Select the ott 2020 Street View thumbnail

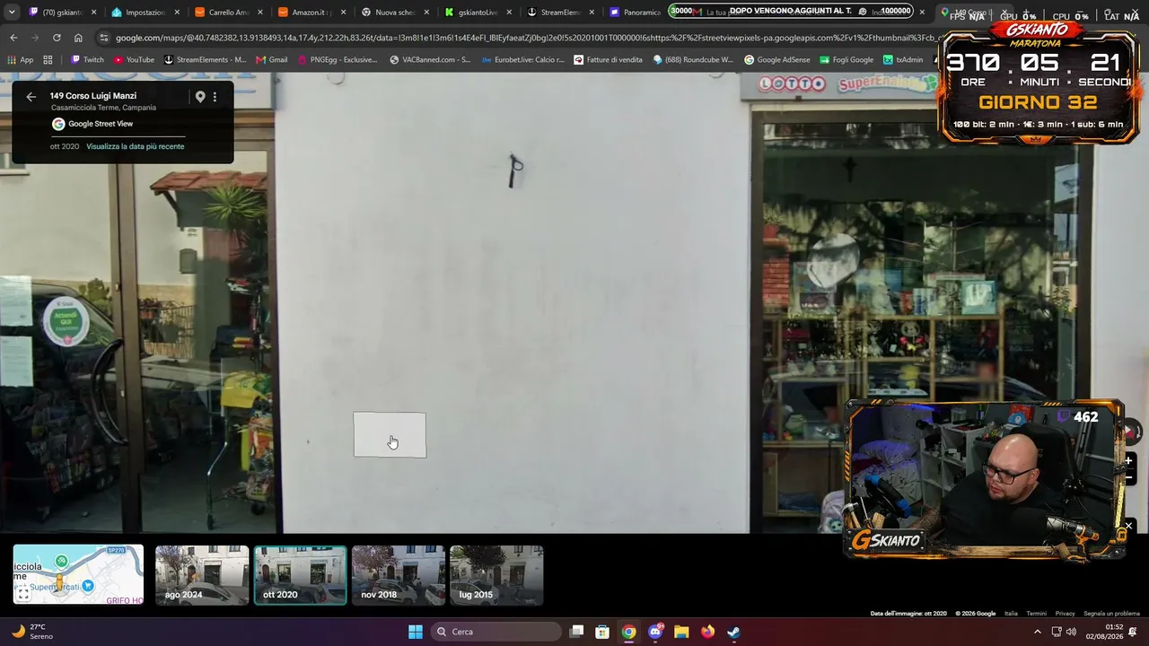tap(300, 575)
